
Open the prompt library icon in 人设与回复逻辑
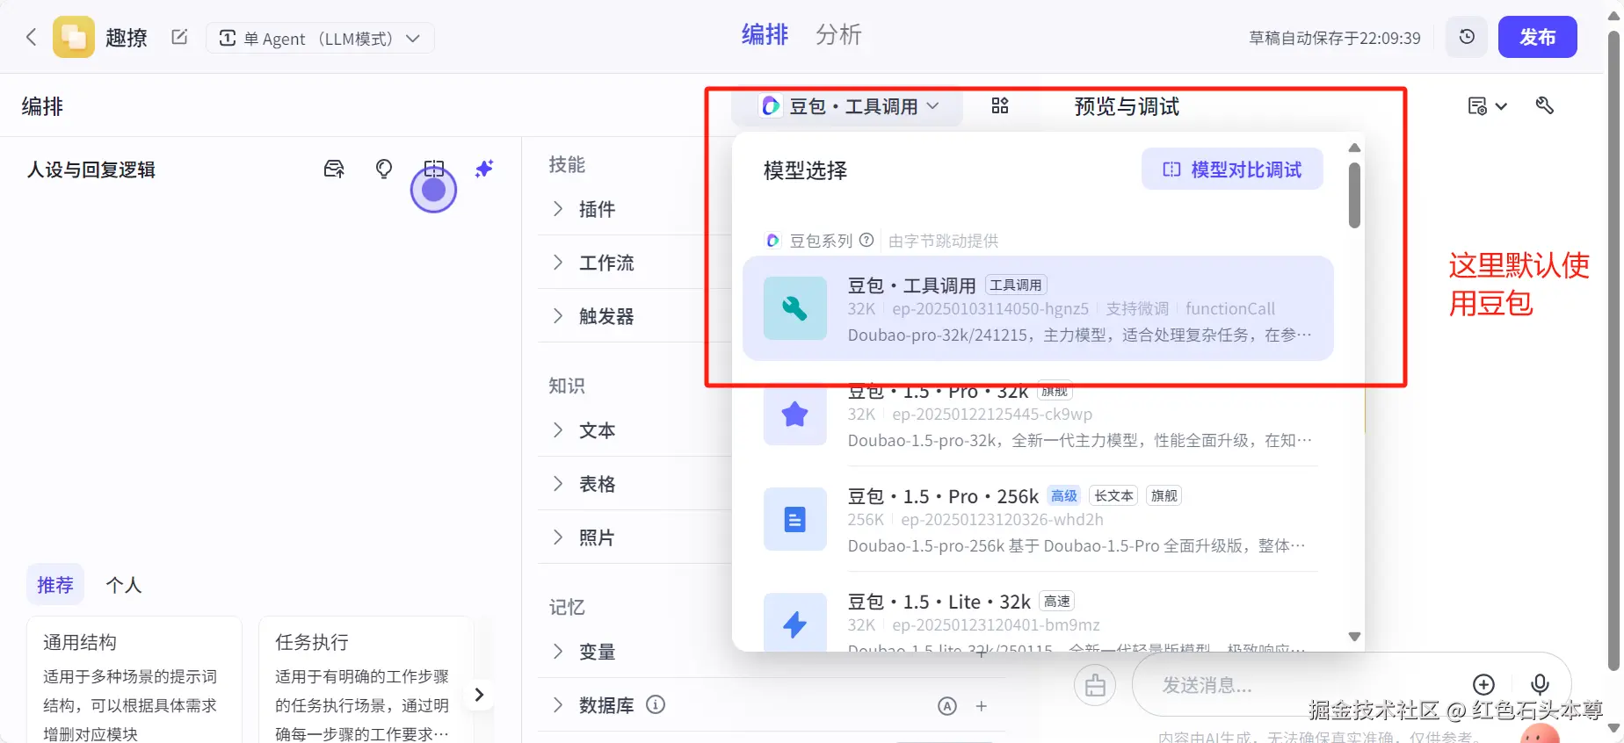click(334, 169)
